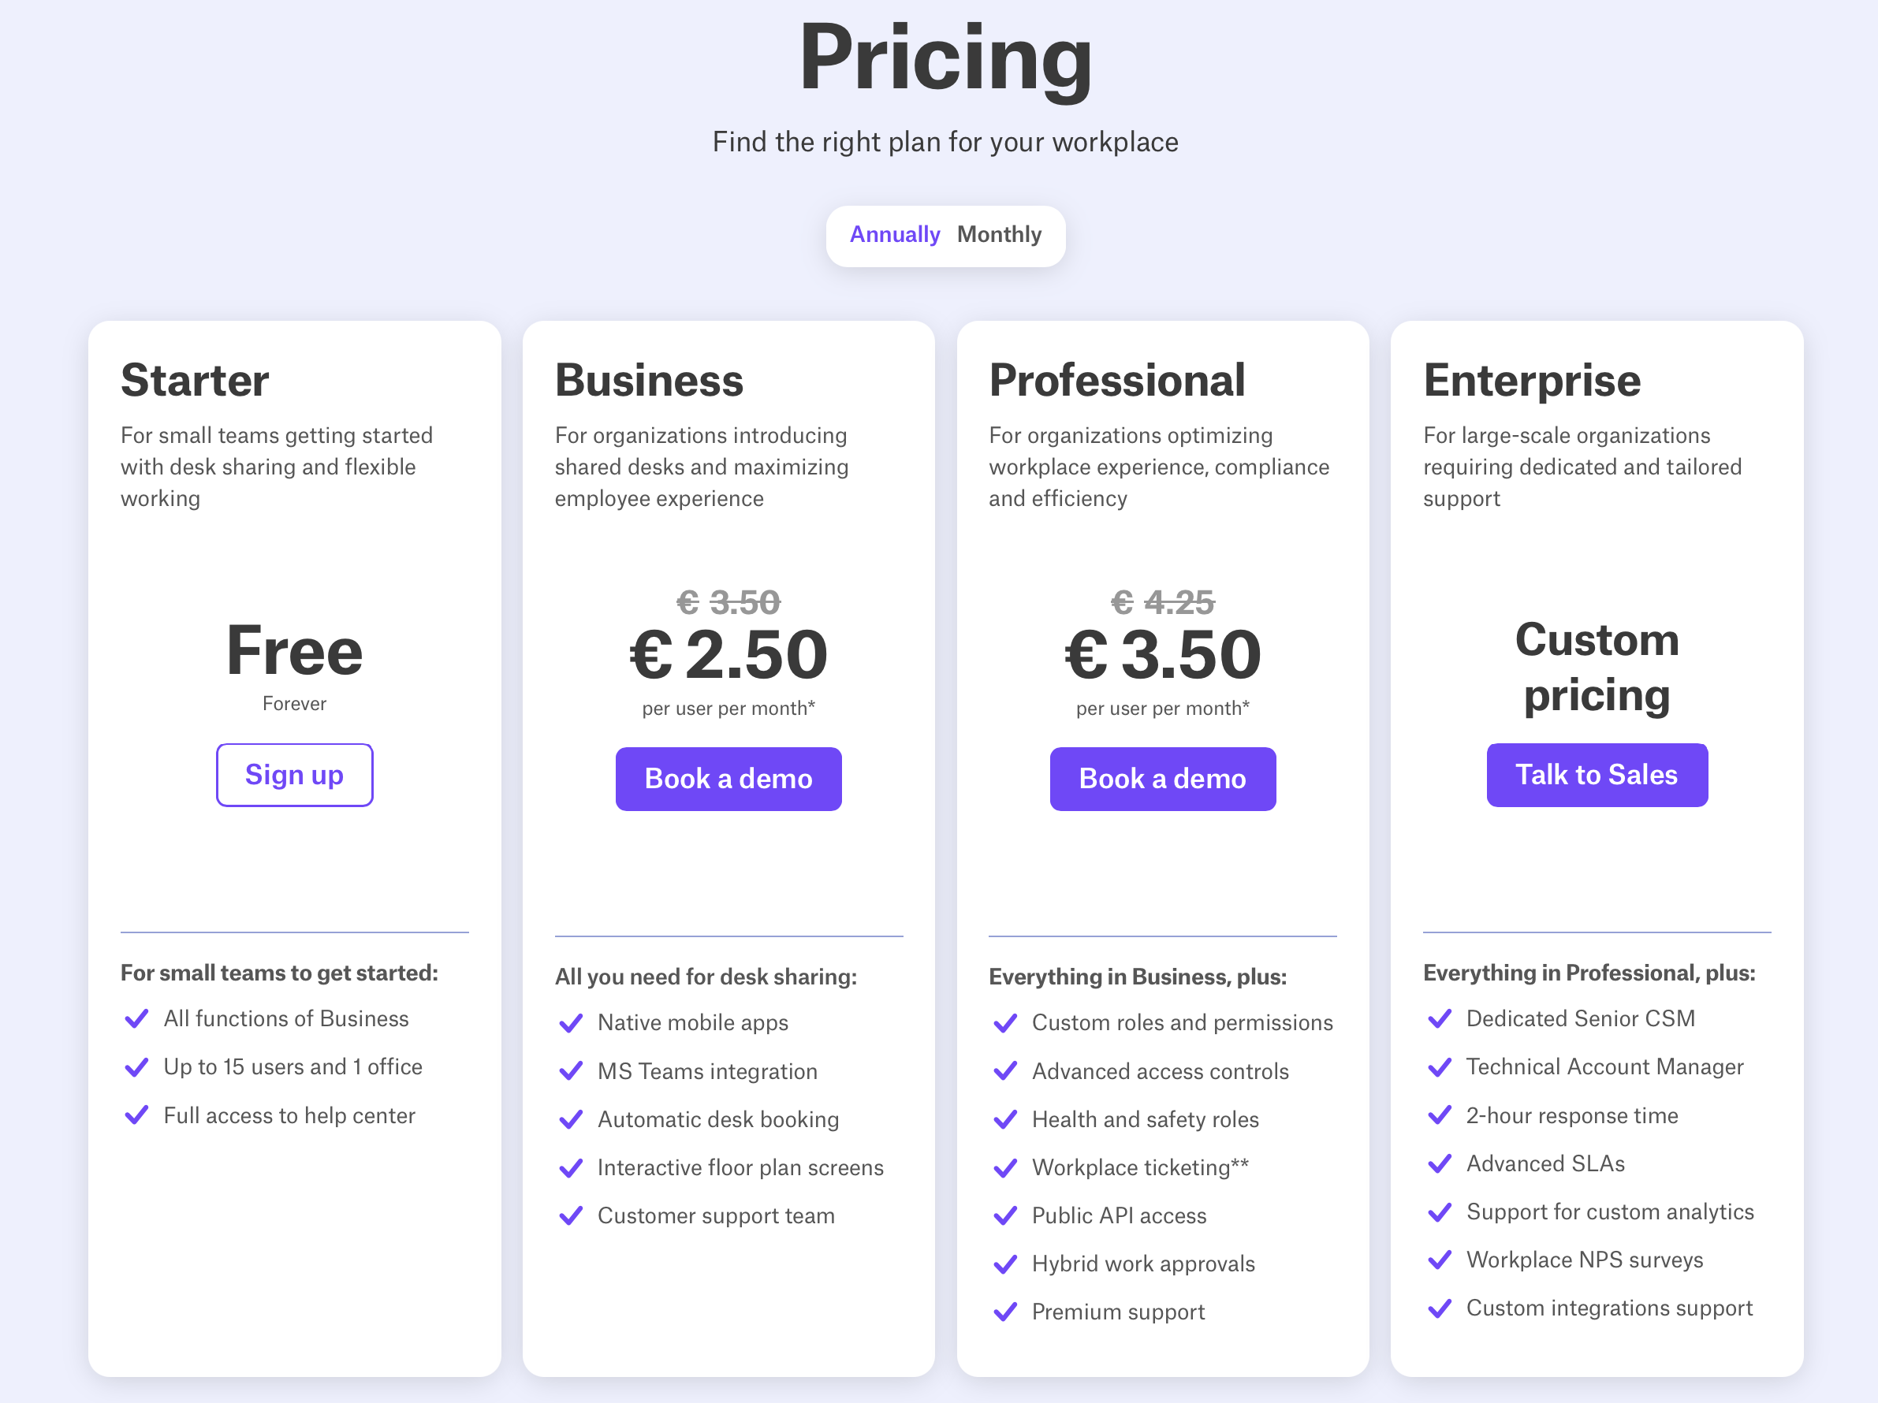Click the checkmark beside "All functions of Business"
This screenshot has width=1878, height=1403.
click(x=137, y=1018)
